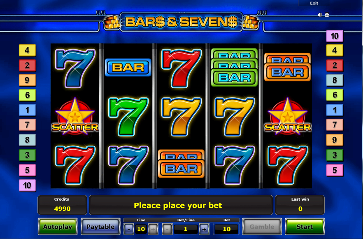Increase Bet/Line with plus button
The image size is (363, 239).
point(204,229)
